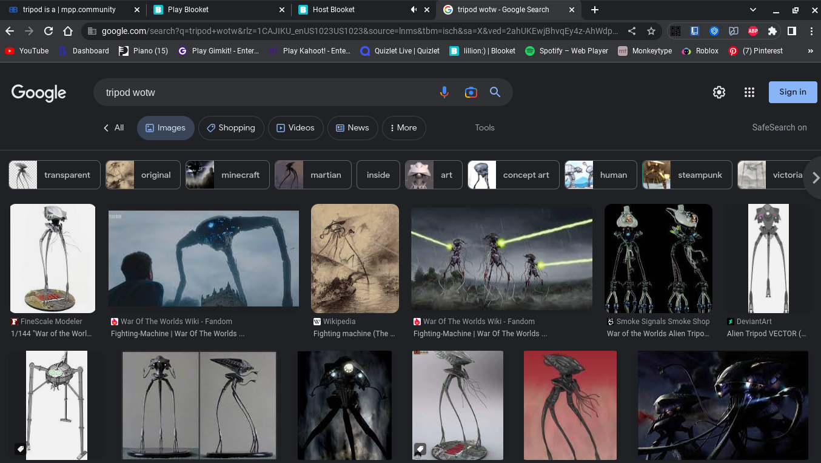Open the DeviantArt Alien Tripod VECTOR image
821x463 pixels.
pyautogui.click(x=768, y=259)
